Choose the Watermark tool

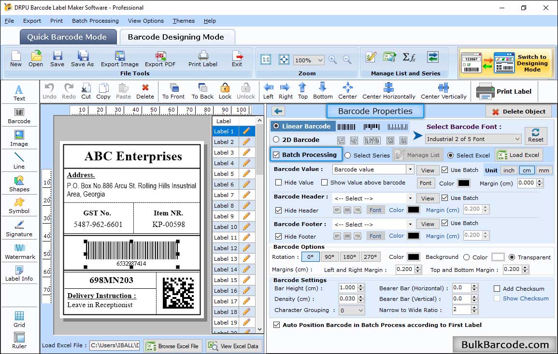20,252
